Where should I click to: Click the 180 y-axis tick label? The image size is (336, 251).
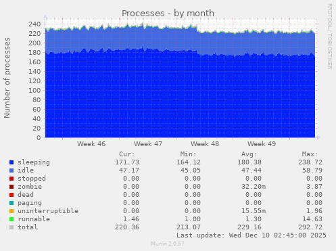[34, 52]
